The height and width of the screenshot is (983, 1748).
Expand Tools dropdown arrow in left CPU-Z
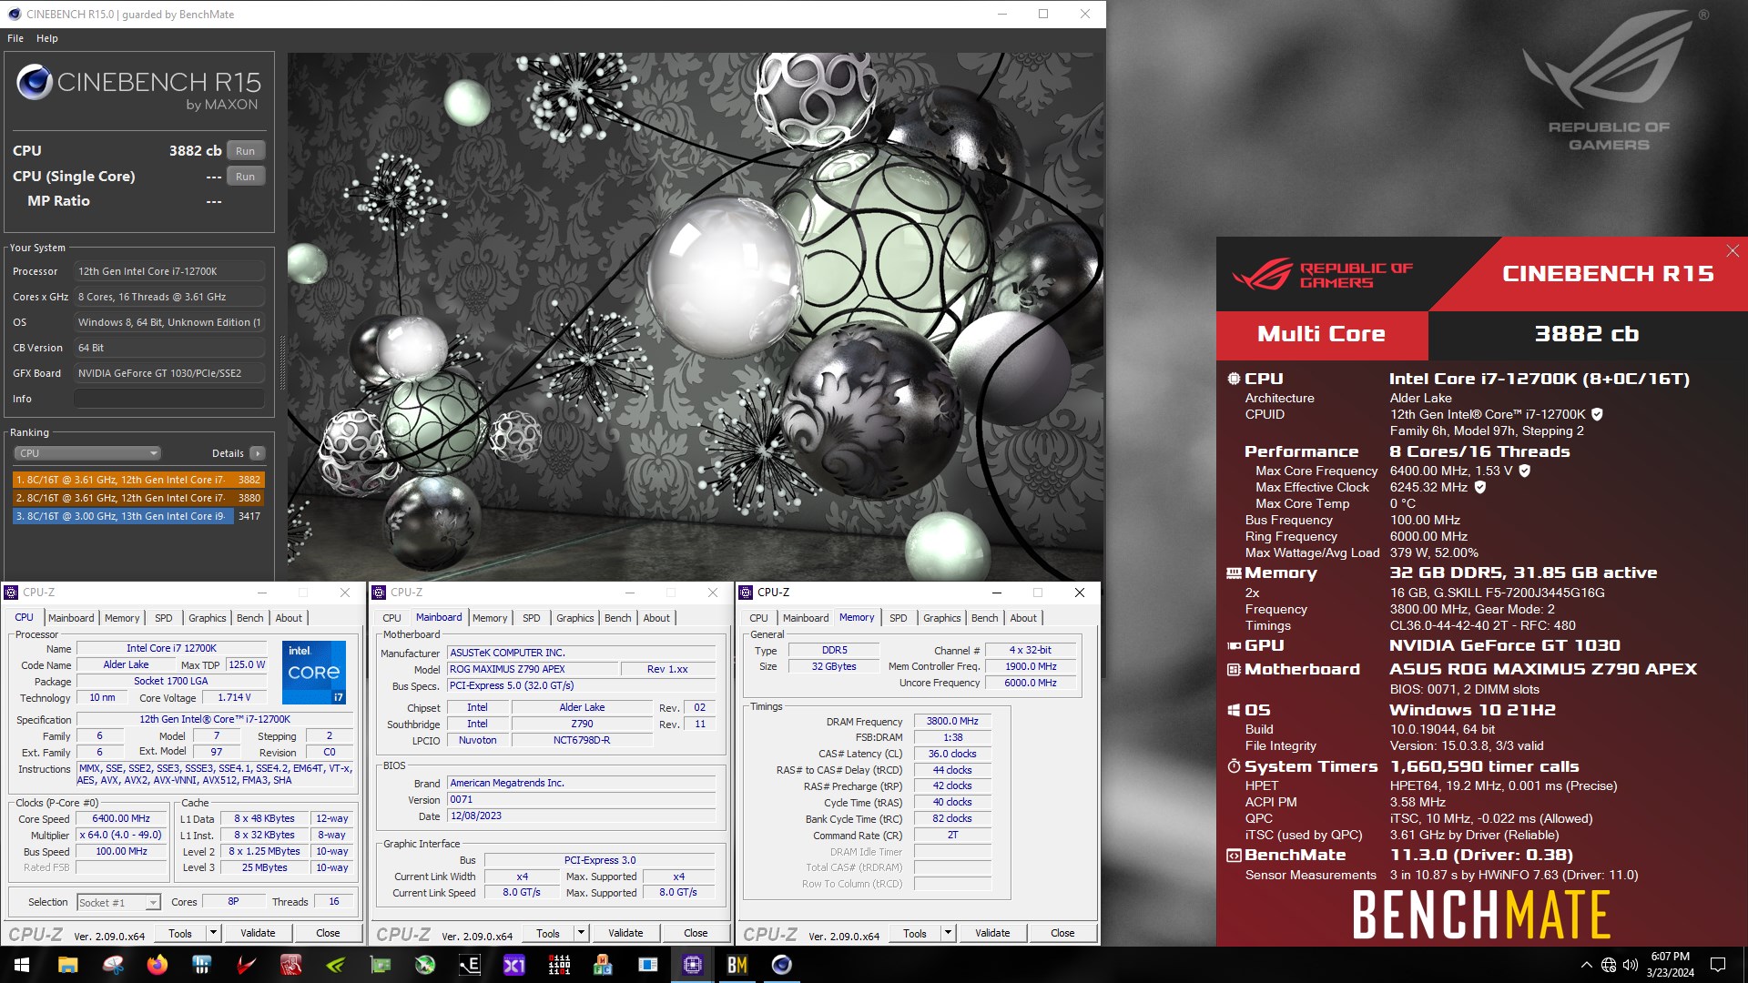click(x=213, y=933)
